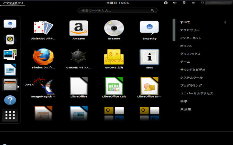Open LibreOffice Writer document icon
Screen dimensions: 233x145
point(79,113)
